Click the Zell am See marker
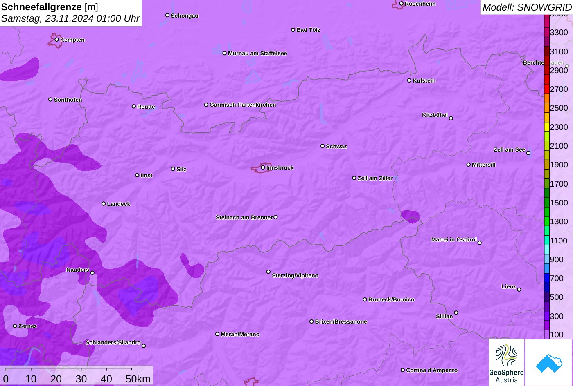The height and width of the screenshot is (386, 573). click(528, 153)
